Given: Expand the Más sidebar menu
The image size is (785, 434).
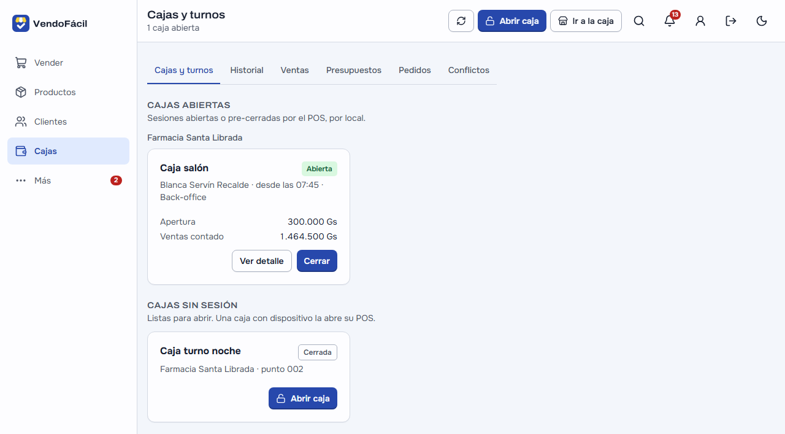Looking at the screenshot, I should click(x=68, y=180).
